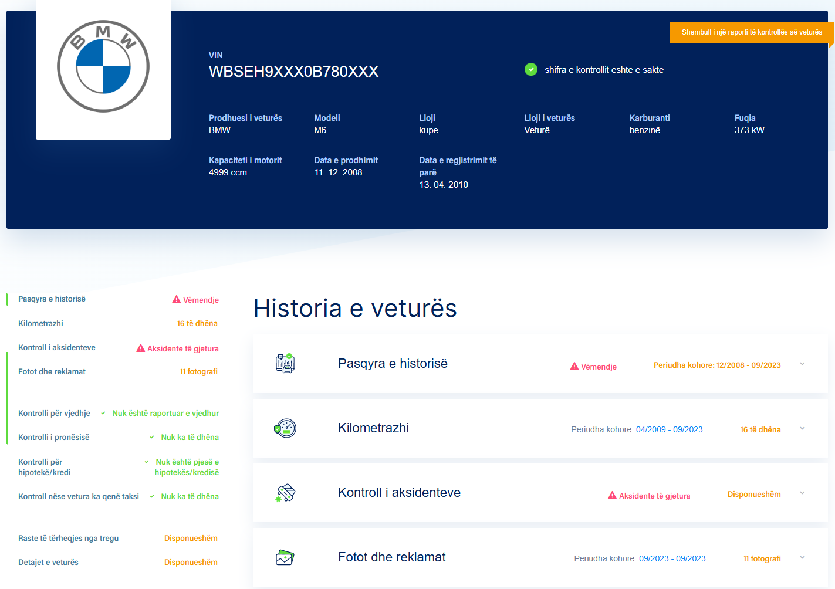The width and height of the screenshot is (835, 589).
Task: Click the Kilometrazhi card title
Action: pos(374,428)
